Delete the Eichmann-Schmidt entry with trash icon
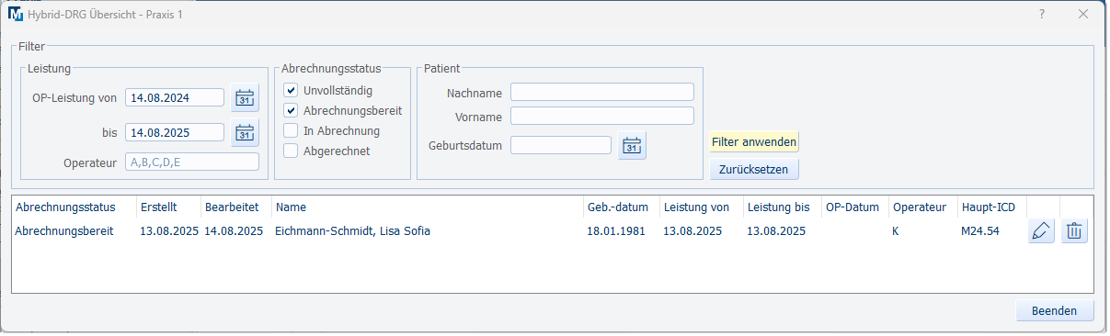 [x=1073, y=231]
